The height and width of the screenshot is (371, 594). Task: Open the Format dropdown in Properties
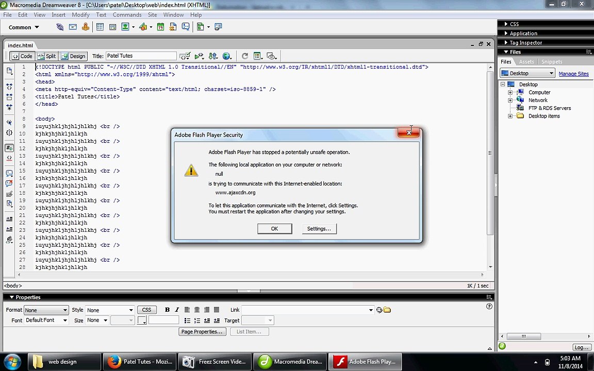pos(46,310)
